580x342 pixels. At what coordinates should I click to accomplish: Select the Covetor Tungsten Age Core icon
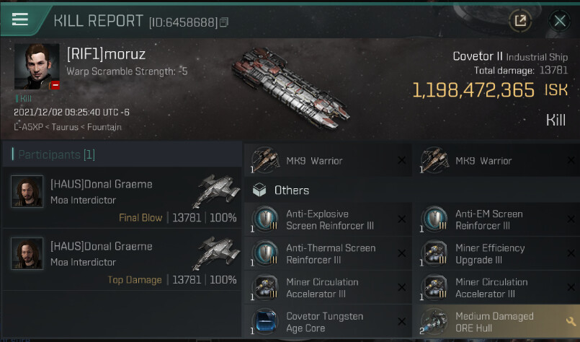(265, 321)
